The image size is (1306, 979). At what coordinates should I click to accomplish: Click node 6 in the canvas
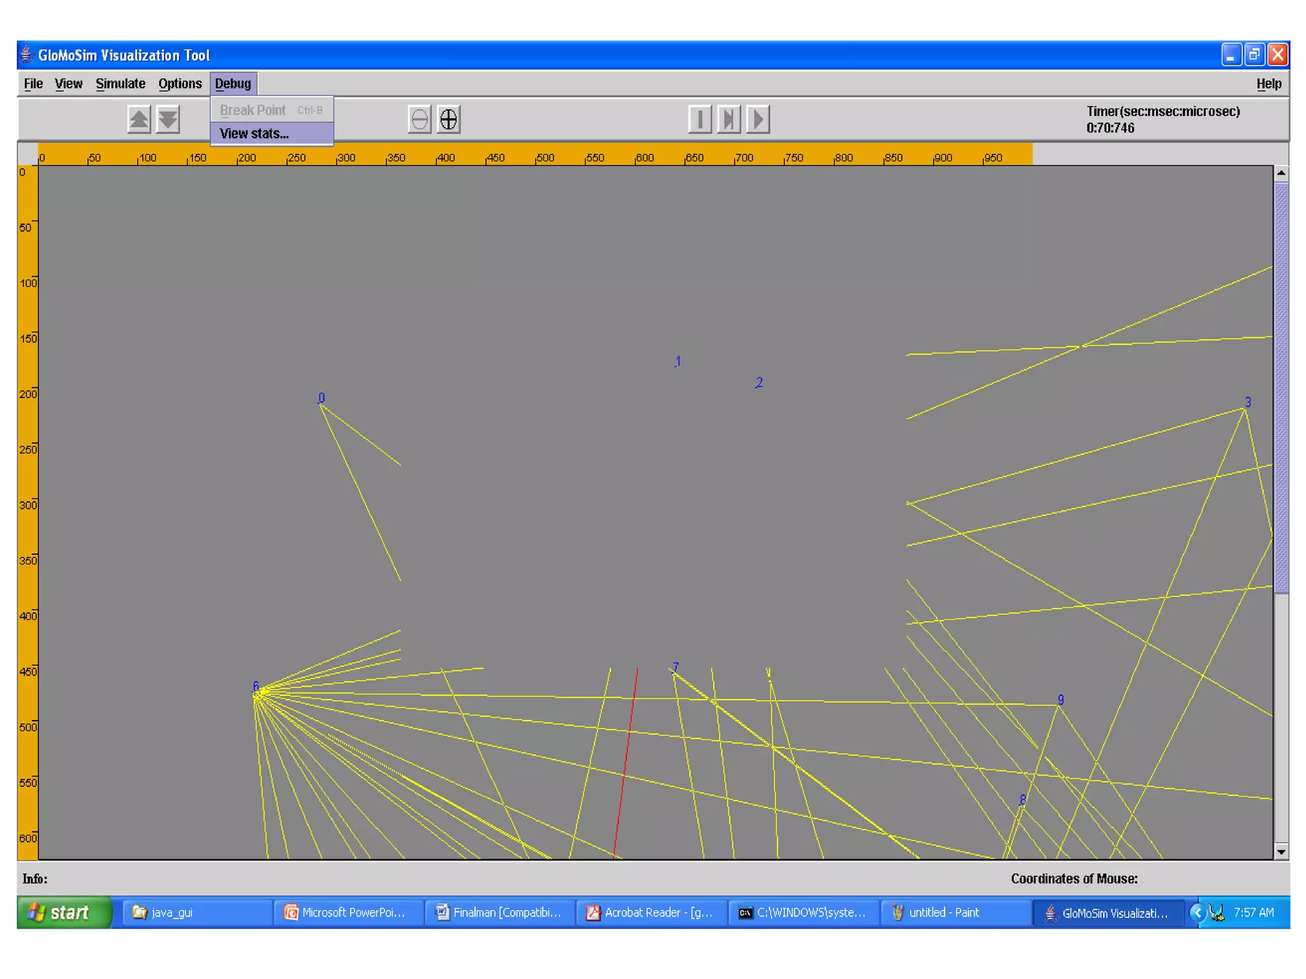256,688
